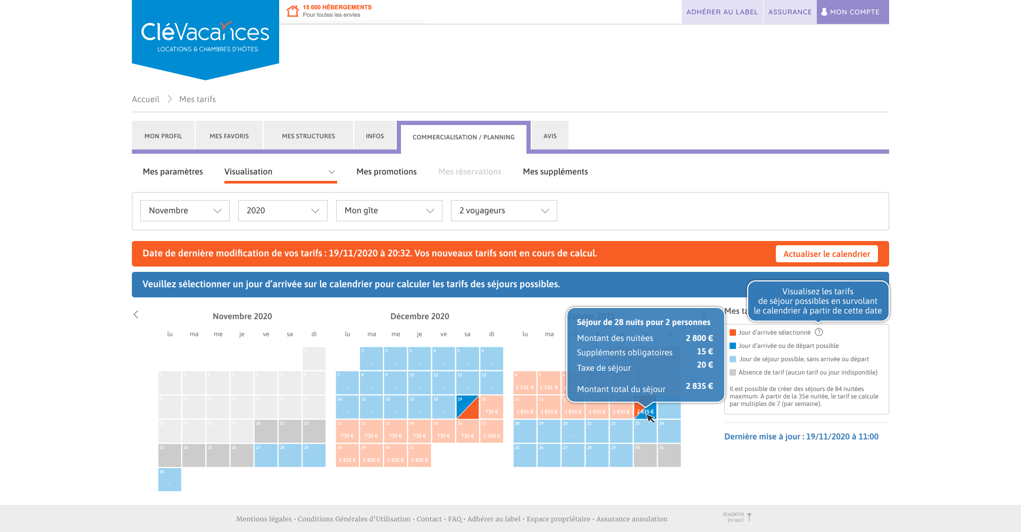Click the user icon in Mon Compte
This screenshot has height=532, width=1021.
click(x=824, y=12)
